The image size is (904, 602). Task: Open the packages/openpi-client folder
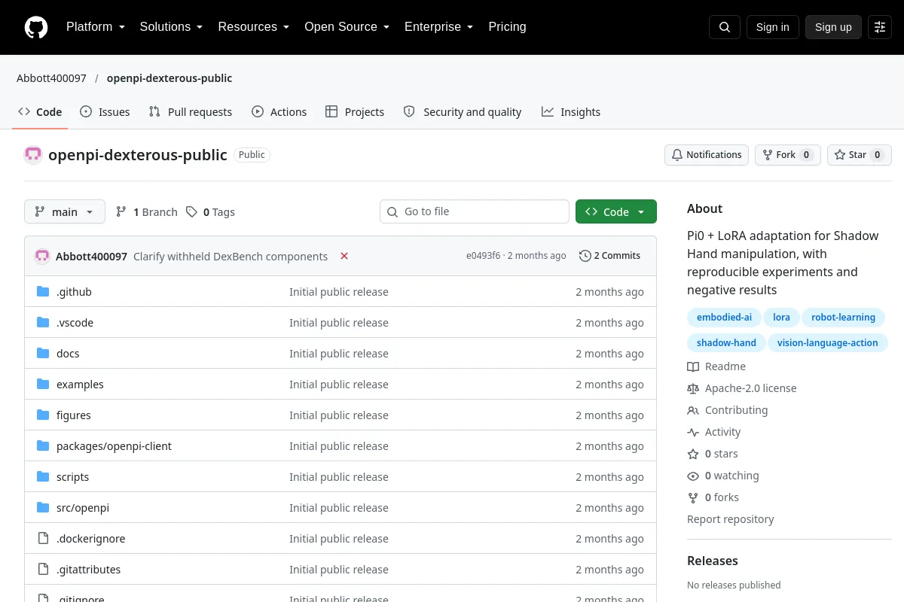pyautogui.click(x=114, y=446)
